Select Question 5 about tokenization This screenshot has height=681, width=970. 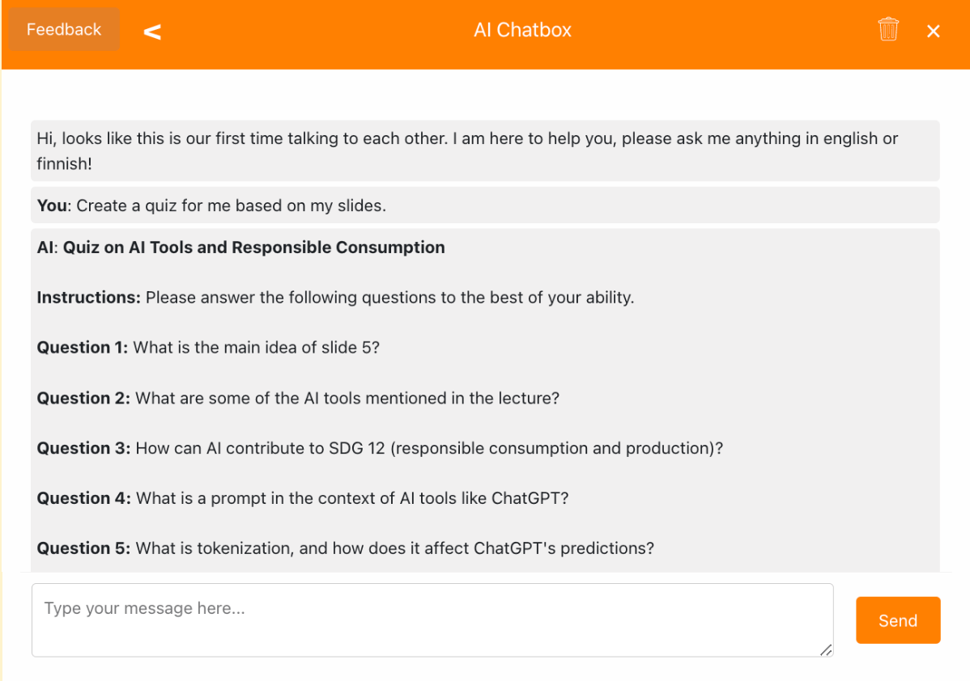347,548
